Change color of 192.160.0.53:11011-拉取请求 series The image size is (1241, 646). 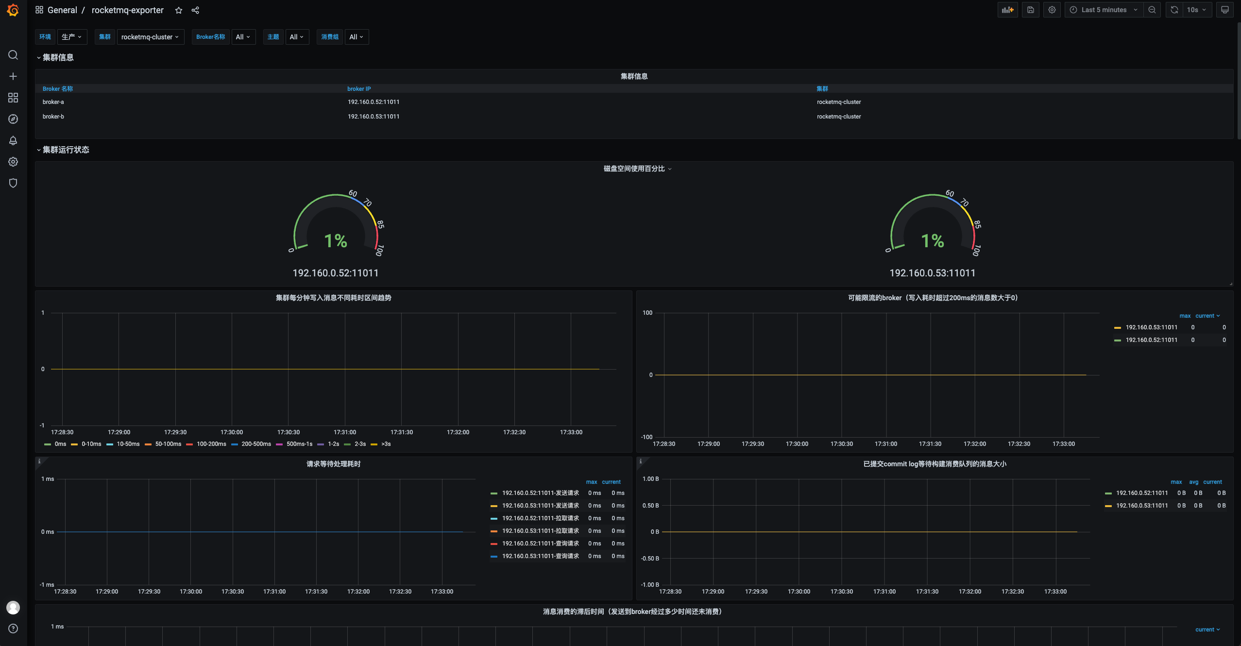coord(494,531)
